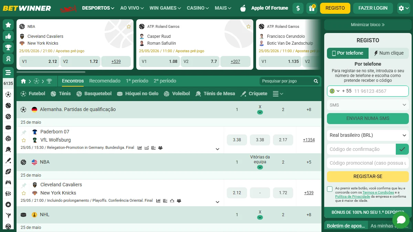Image resolution: width=413 pixels, height=232 pixels.
Task: Open the SMS delivery method dropdown
Action: [x=368, y=105]
